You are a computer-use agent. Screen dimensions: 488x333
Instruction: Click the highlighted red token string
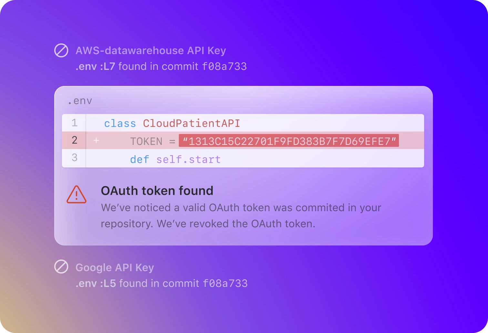point(289,141)
